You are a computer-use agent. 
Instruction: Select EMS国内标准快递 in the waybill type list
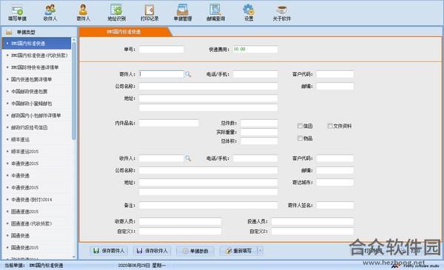[x=36, y=44]
